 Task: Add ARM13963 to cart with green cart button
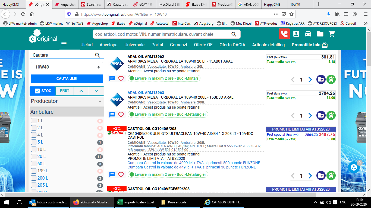331,115
